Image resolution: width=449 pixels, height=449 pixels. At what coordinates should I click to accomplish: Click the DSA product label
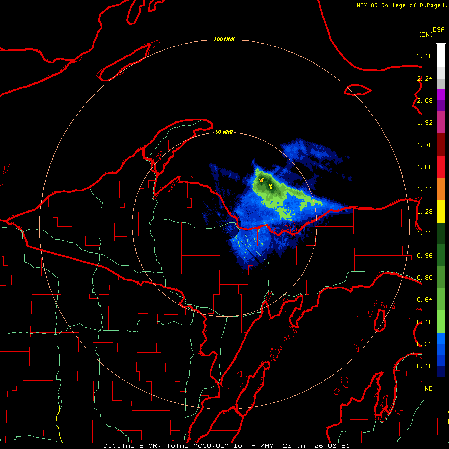tap(439, 30)
